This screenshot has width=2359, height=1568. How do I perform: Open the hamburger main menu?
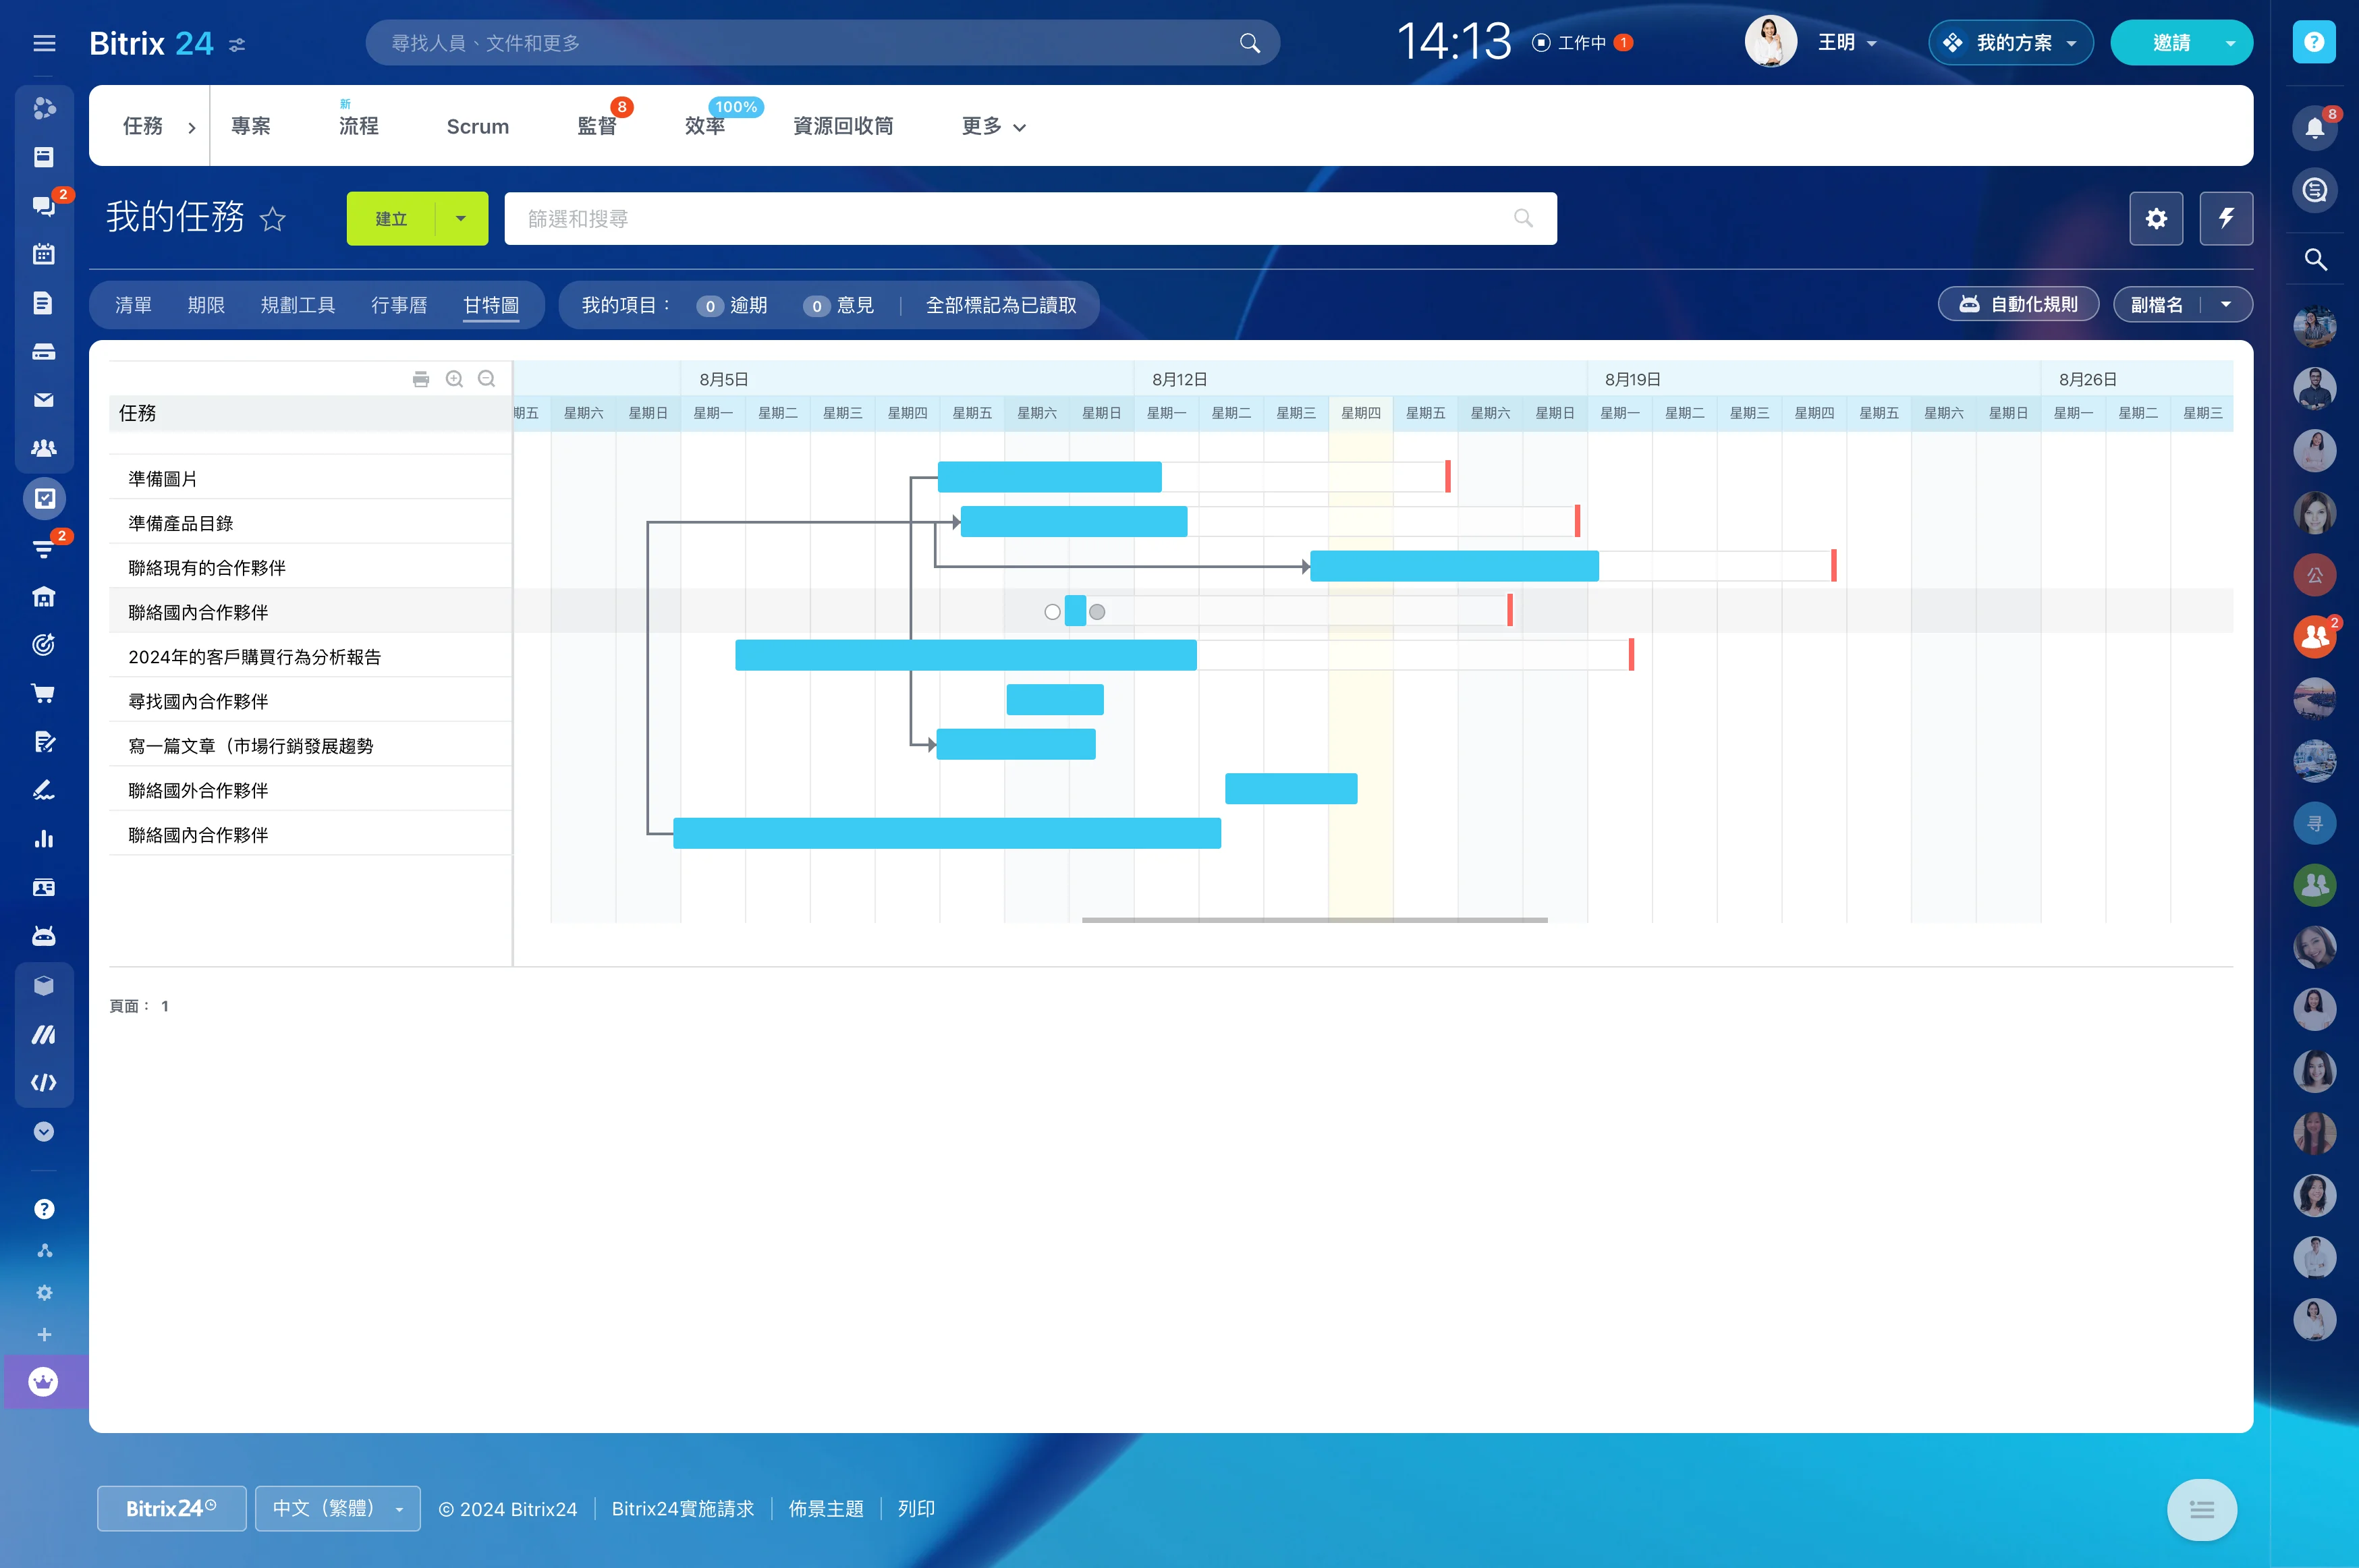pyautogui.click(x=44, y=43)
